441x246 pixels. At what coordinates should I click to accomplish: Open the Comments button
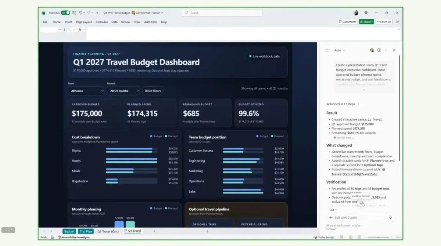[348, 22]
